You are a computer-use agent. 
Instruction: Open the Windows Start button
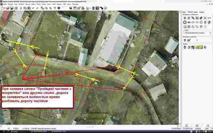(3, 131)
